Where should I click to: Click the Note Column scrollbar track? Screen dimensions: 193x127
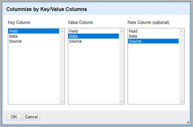[181, 66]
